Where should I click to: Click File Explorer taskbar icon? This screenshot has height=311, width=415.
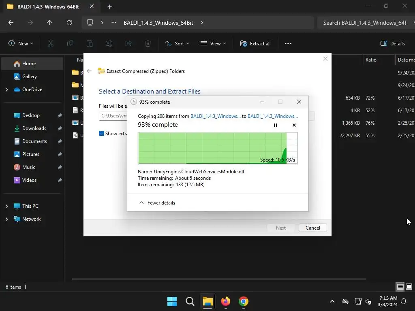coord(208,301)
